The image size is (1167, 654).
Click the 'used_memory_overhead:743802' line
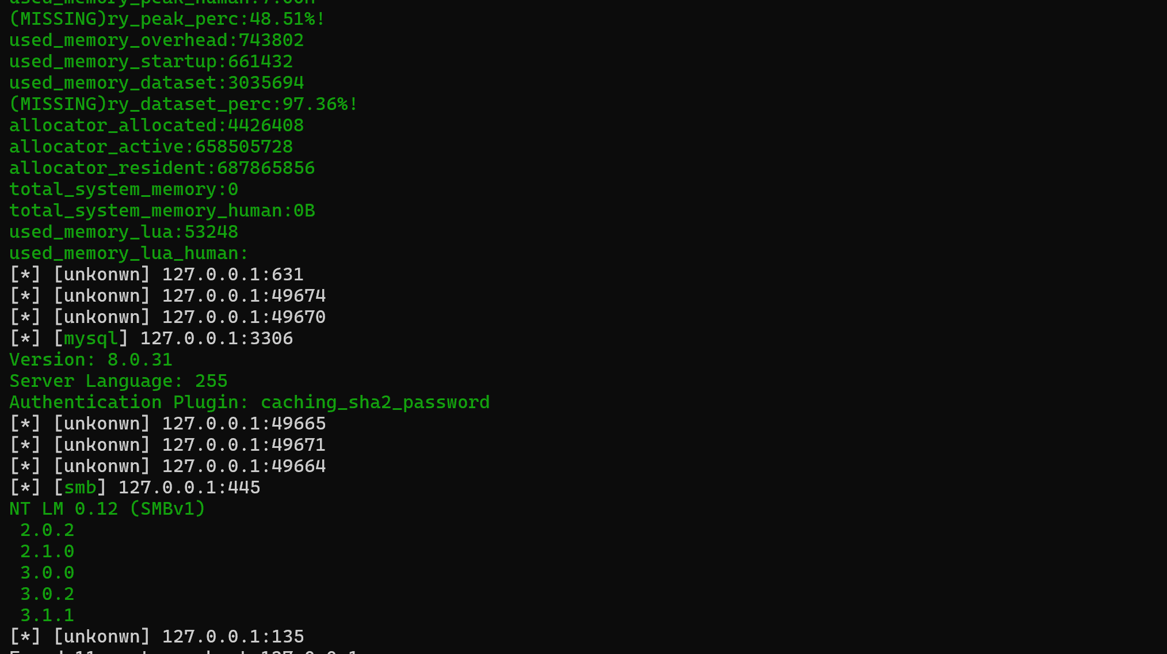tap(157, 40)
